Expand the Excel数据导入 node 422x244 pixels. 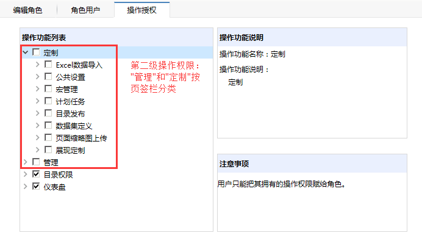(38, 65)
